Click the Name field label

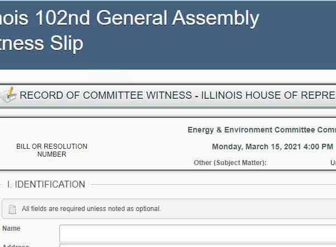(11, 228)
